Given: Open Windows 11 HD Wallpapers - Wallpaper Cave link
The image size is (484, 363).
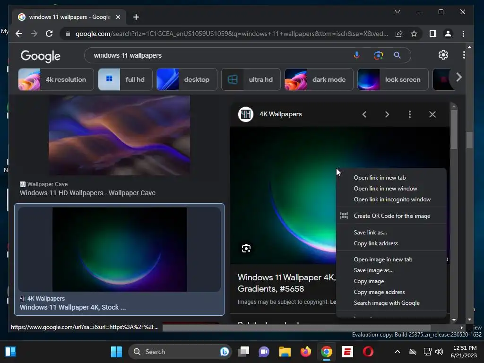Looking at the screenshot, I should click(x=87, y=193).
